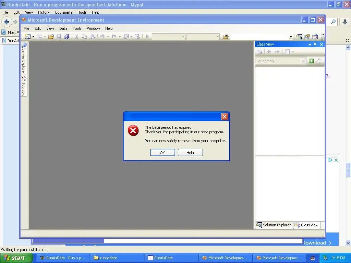Click the Clear Search icon in Class View
Image resolution: width=351 pixels, height=263 pixels.
[x=319, y=61]
